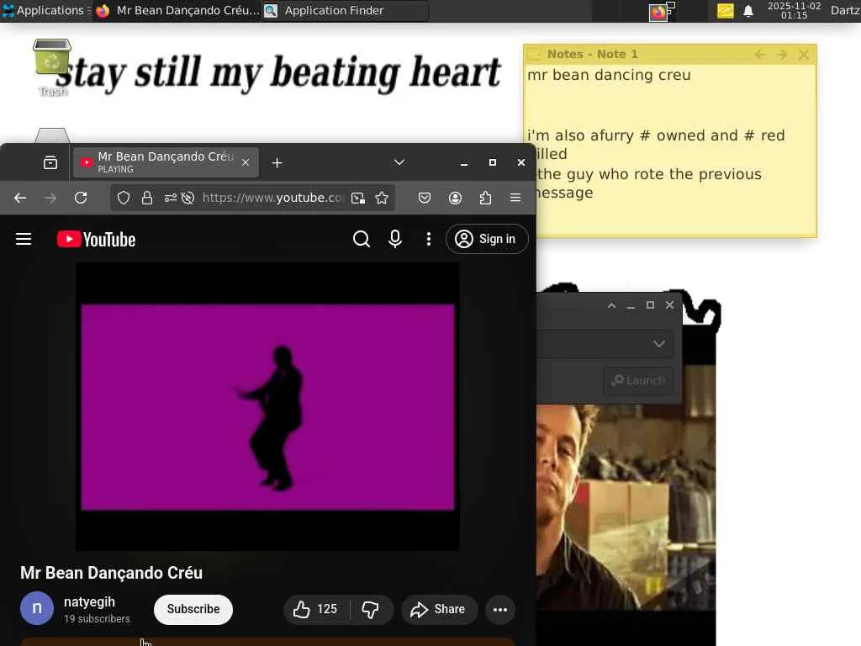This screenshot has height=646, width=861.
Task: Click the video title Mr Bean Dançando Créu
Action: [112, 573]
